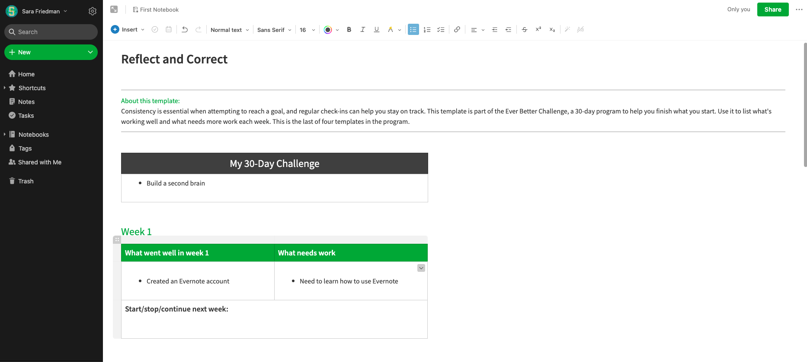Screen dimensions: 807x362
Task: Expand note to full screen icon
Action: 114,9
